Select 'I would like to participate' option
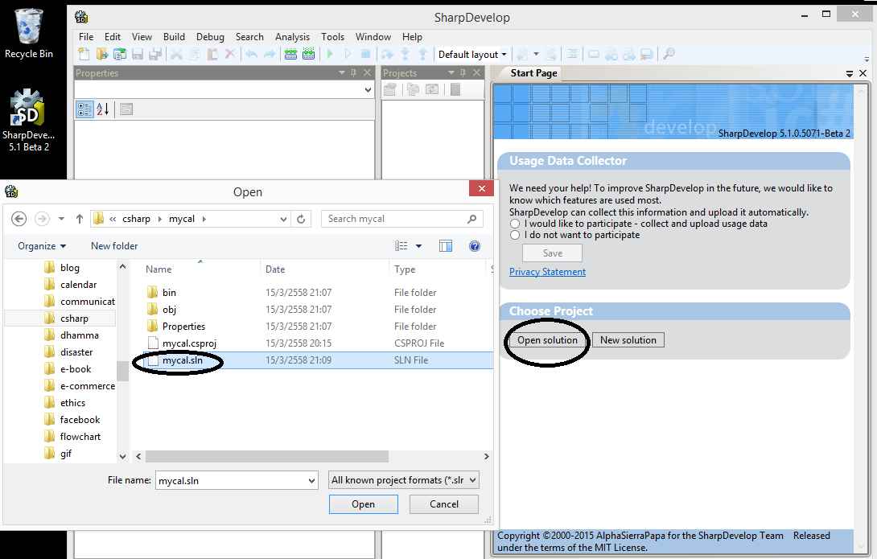 (x=515, y=224)
